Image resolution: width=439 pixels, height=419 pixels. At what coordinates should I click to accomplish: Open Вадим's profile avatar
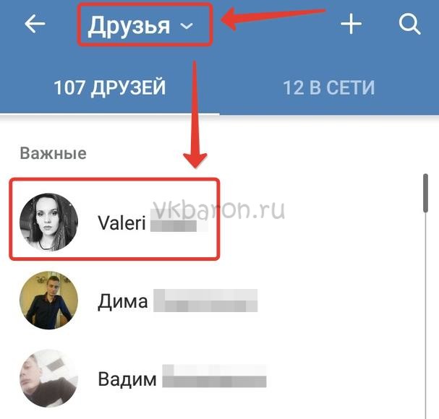click(x=48, y=378)
